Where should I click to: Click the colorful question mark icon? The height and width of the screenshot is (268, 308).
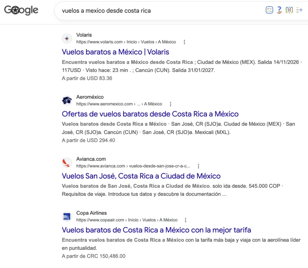coord(279,10)
